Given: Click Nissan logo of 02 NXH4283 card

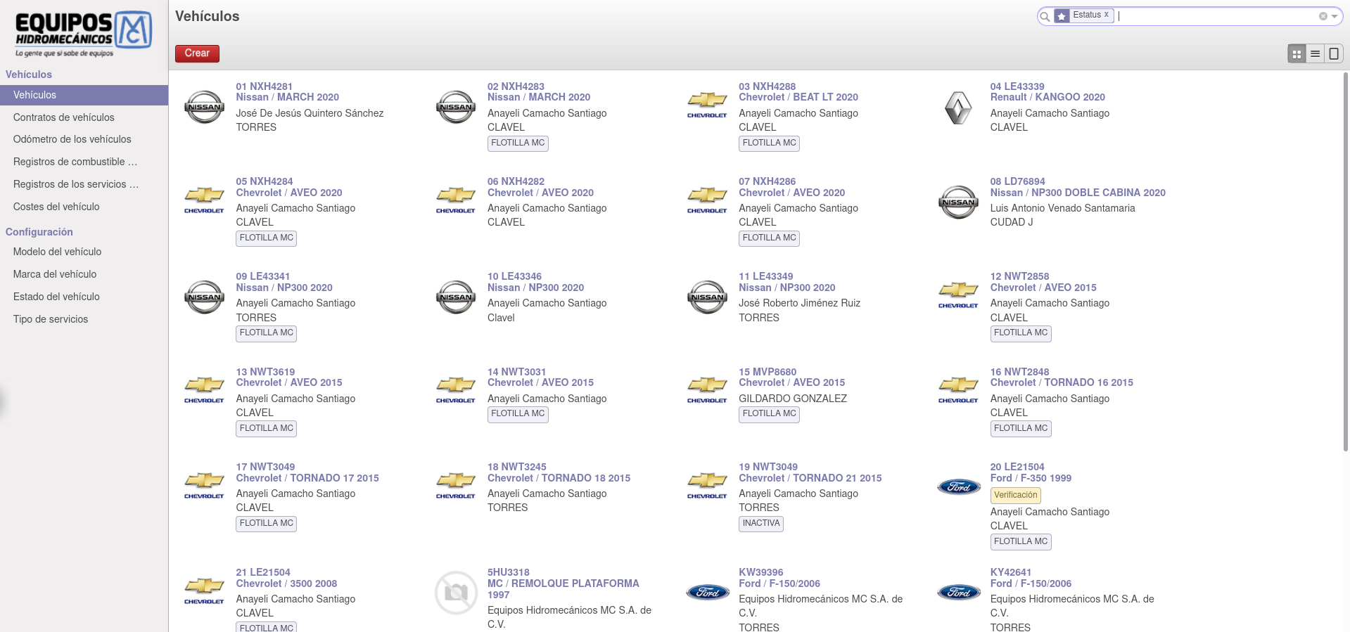Looking at the screenshot, I should (x=456, y=107).
